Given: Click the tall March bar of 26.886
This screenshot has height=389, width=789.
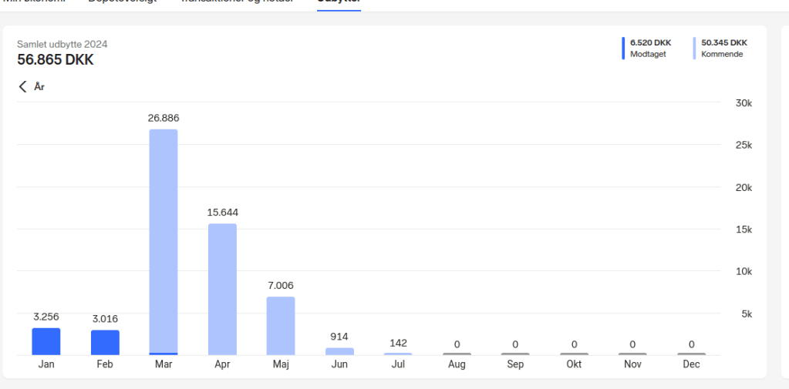Looking at the screenshot, I should pos(164,240).
